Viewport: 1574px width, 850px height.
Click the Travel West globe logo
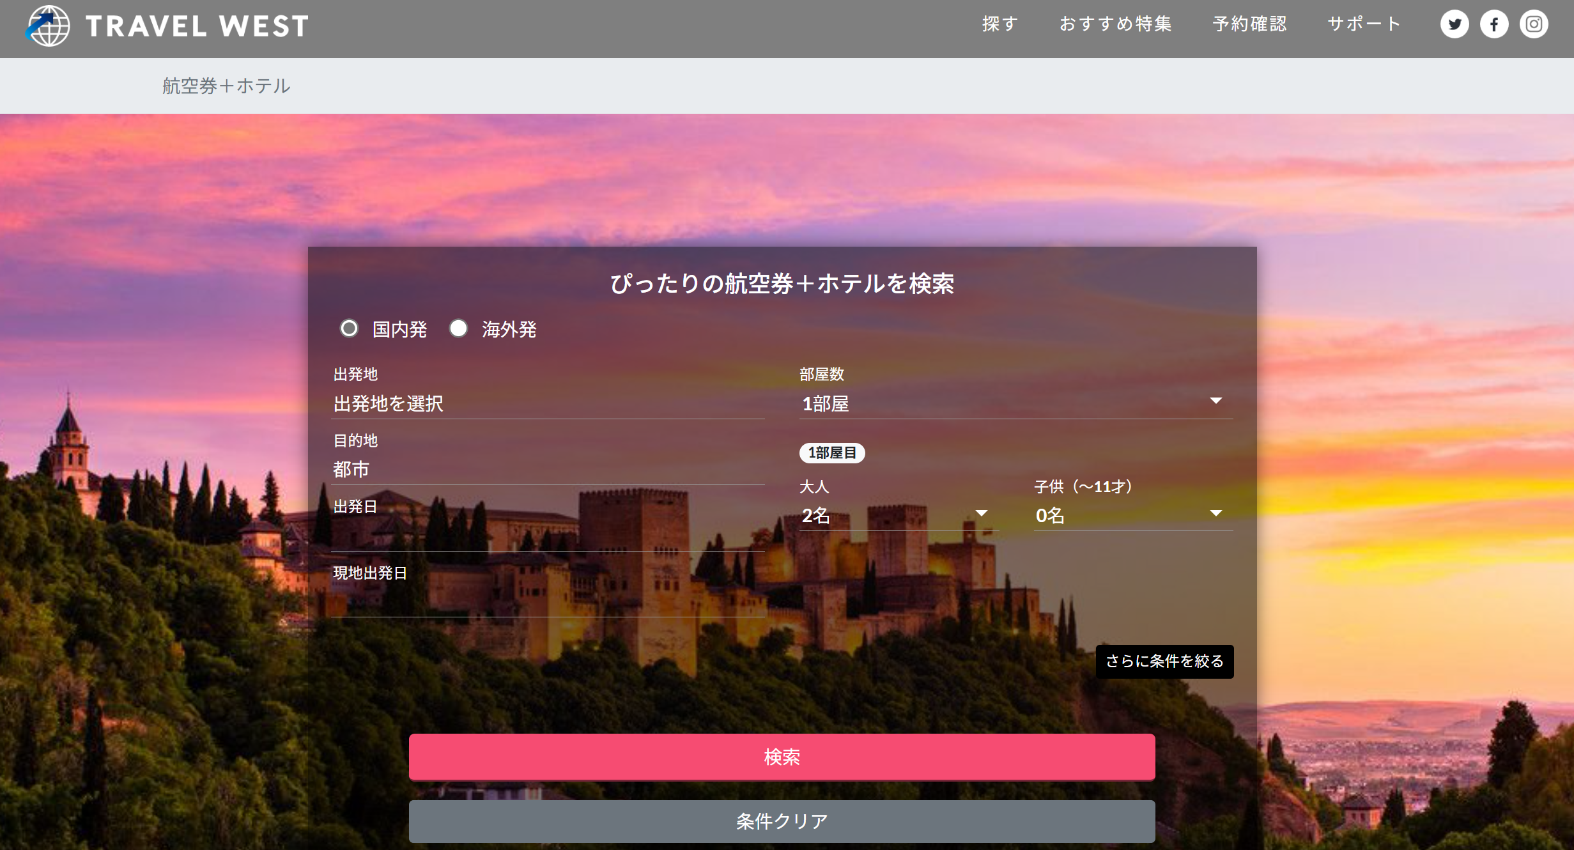point(48,26)
